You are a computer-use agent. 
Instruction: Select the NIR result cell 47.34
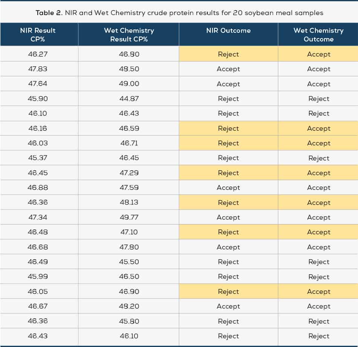click(x=38, y=217)
